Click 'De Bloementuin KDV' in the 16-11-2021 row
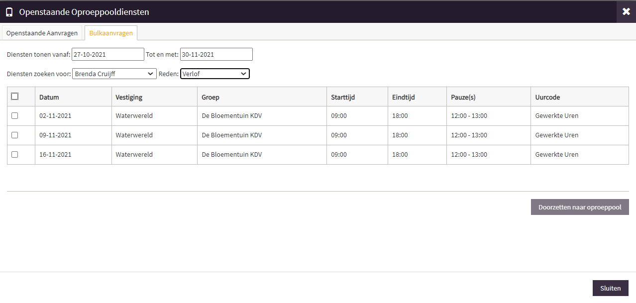The image size is (636, 303). click(x=232, y=154)
